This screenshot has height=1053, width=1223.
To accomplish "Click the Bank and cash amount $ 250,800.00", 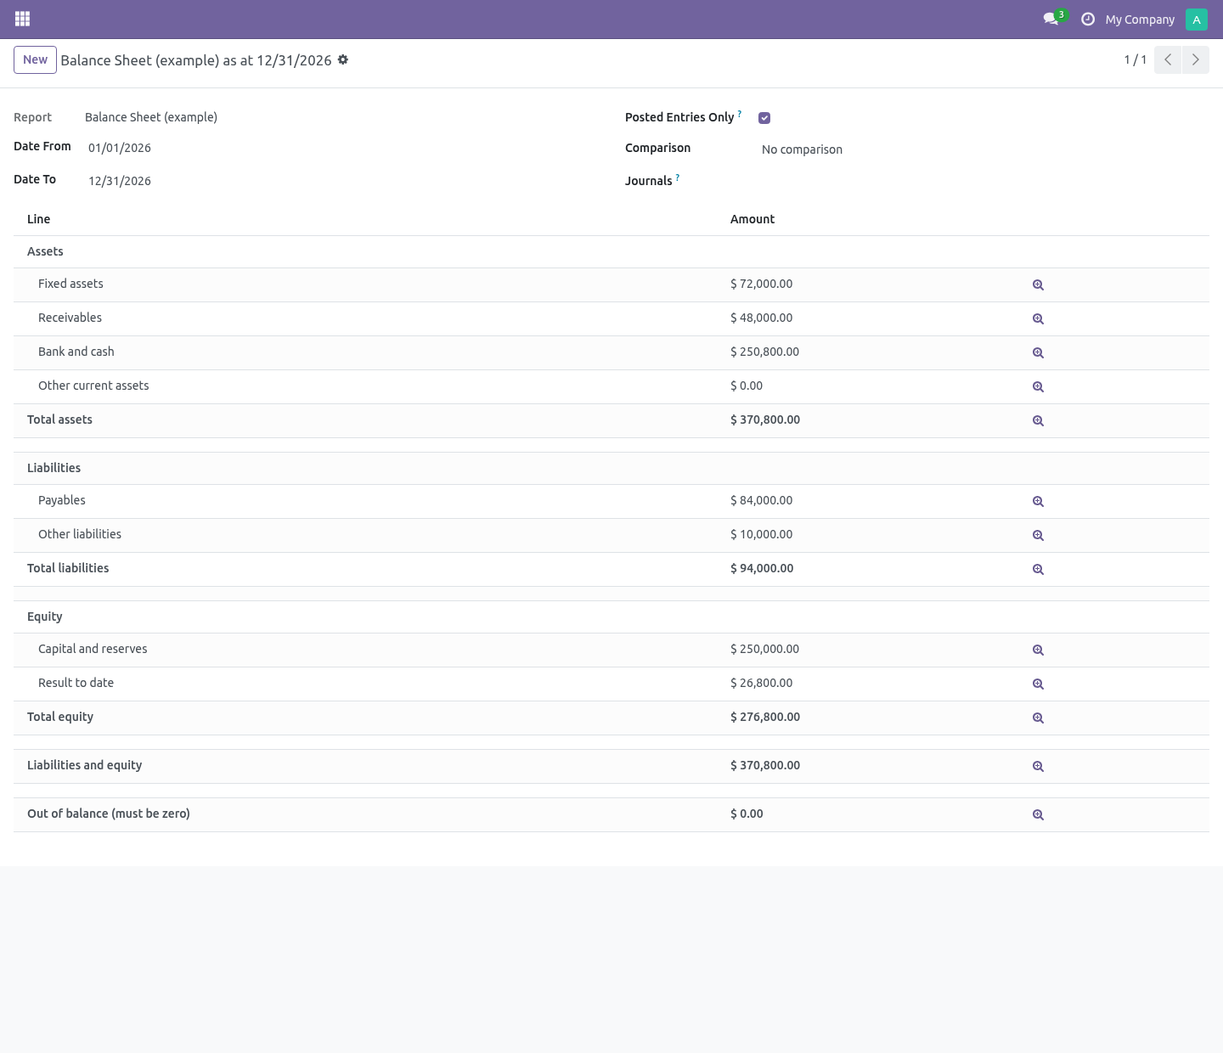I will 764,352.
